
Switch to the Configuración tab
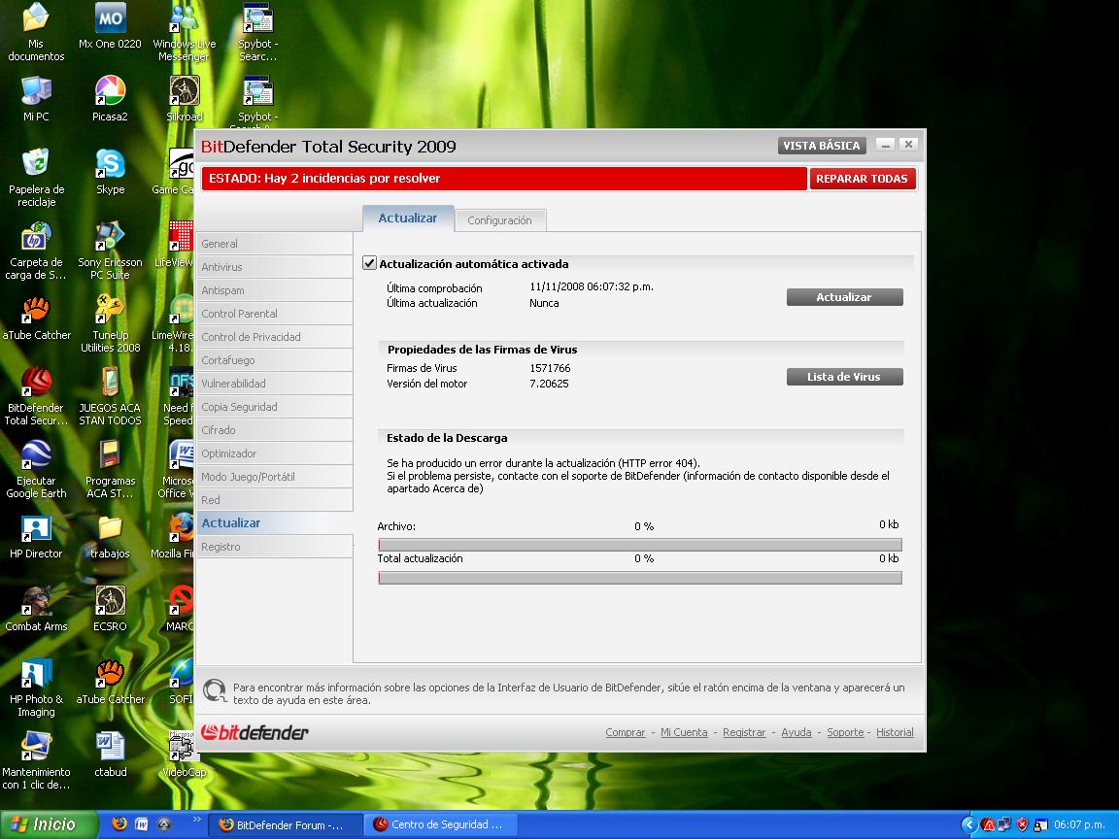tap(499, 220)
